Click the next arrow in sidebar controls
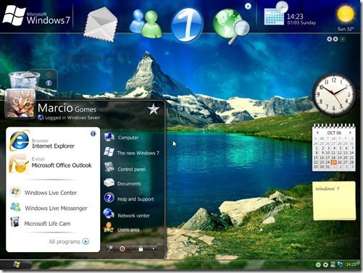The width and height of the screenshot is (363, 273). [x=335, y=39]
